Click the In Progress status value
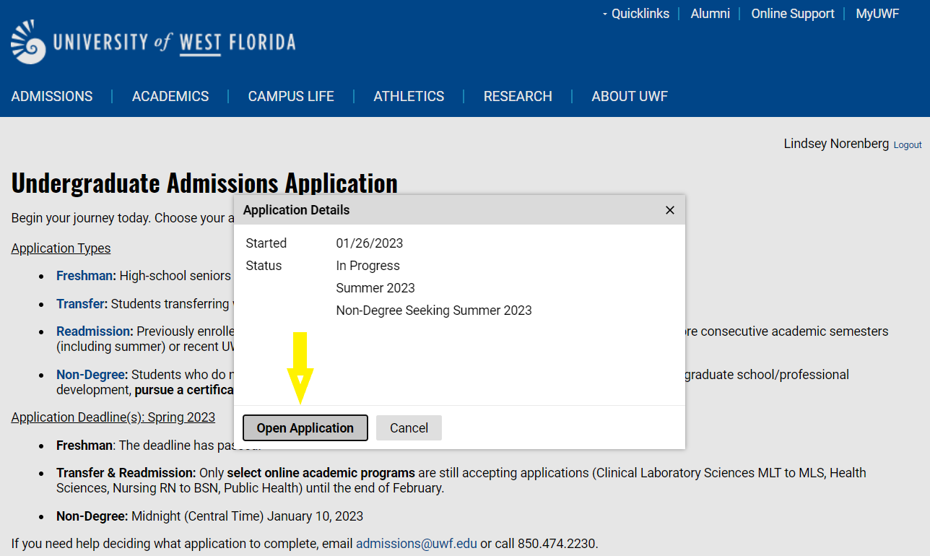This screenshot has height=556, width=930. pyautogui.click(x=368, y=266)
